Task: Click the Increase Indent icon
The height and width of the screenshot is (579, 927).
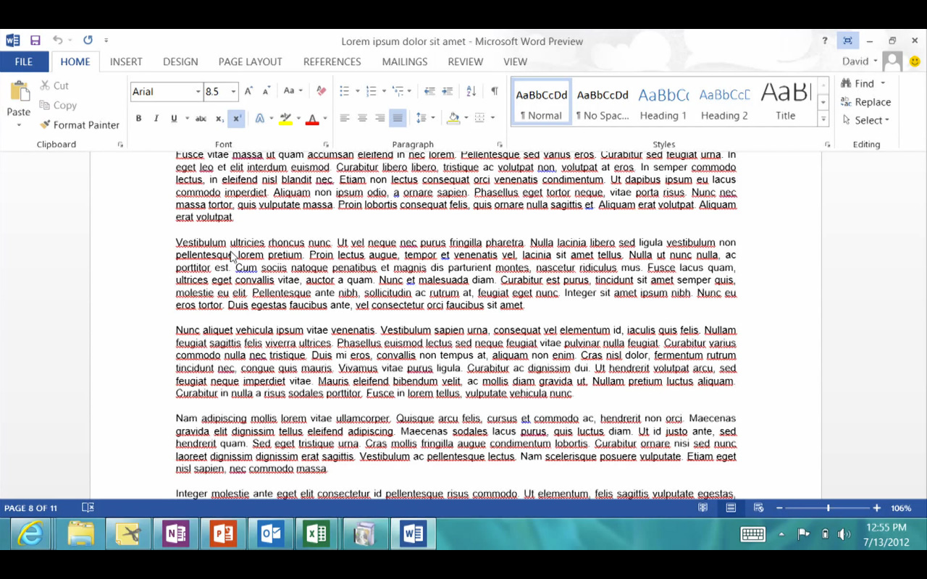Action: 448,91
